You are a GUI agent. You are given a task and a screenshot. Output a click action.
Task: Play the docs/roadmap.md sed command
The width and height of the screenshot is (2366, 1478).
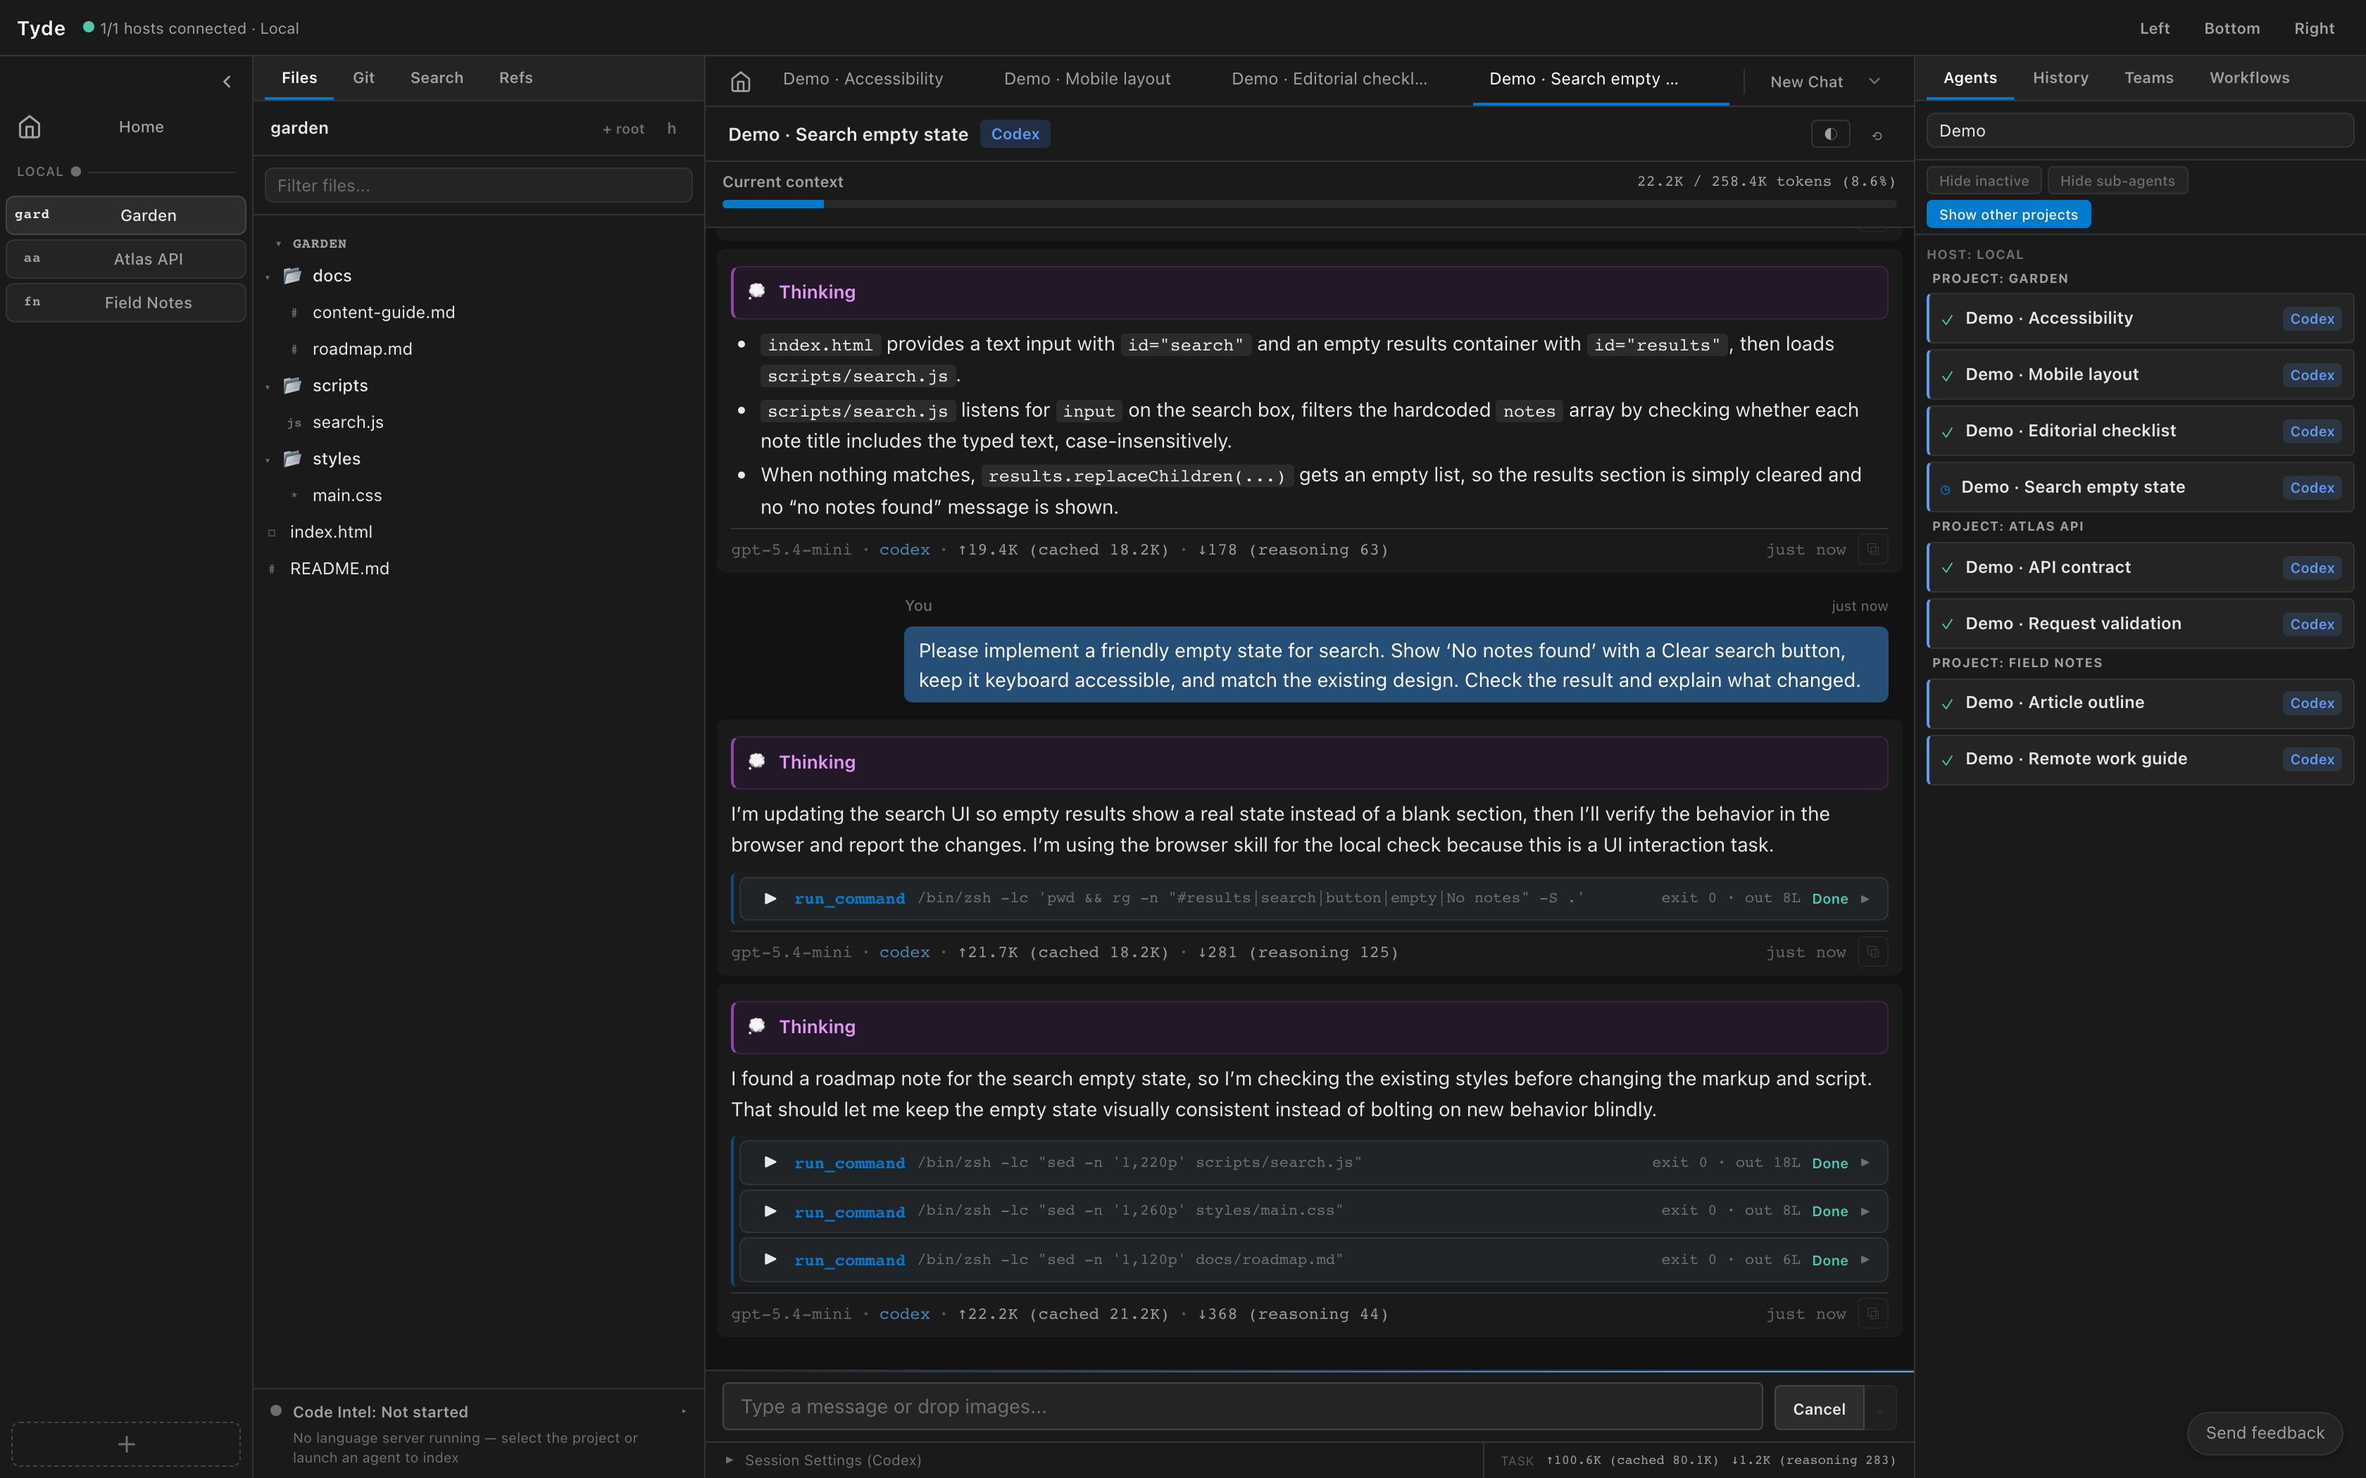click(x=770, y=1259)
